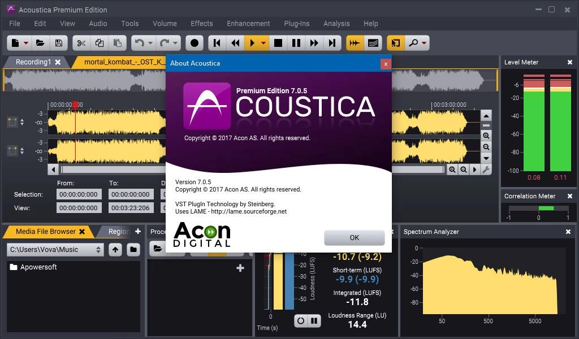Open the C:\Users\Vova\Music path dropdown
Screen dimensions: 579x339
55,250
